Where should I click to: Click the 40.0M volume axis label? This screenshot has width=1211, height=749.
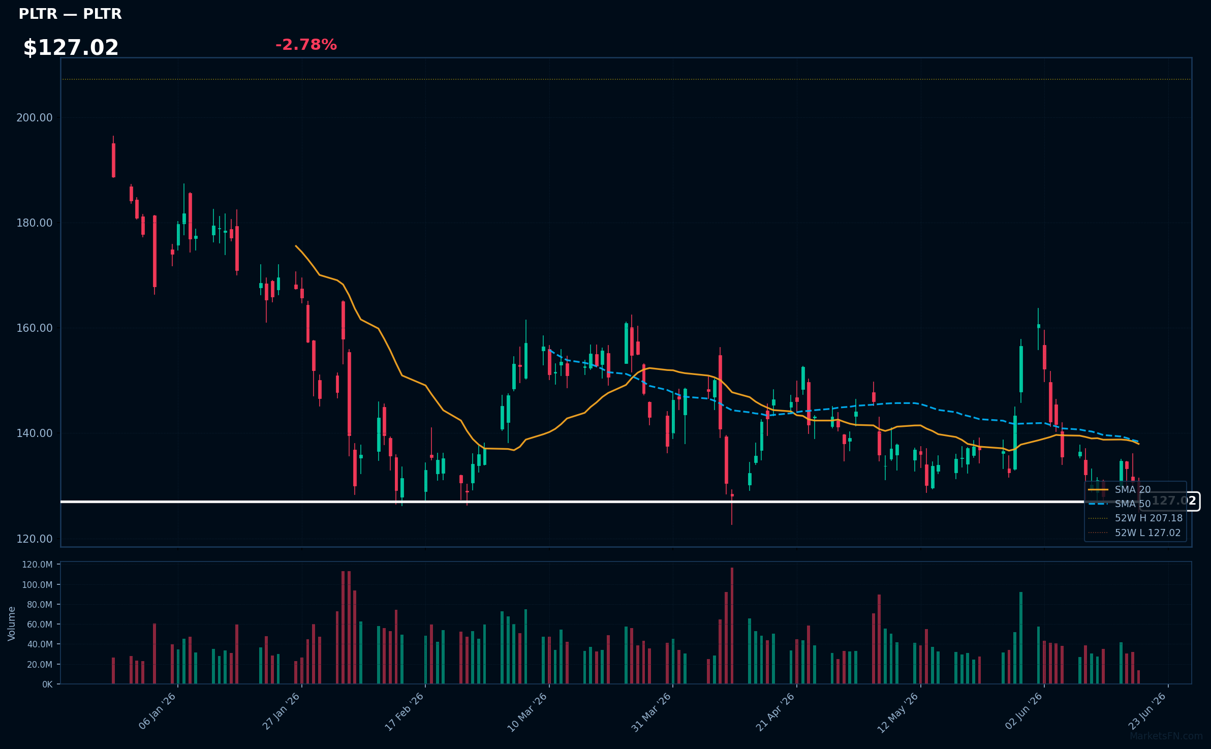tap(39, 644)
